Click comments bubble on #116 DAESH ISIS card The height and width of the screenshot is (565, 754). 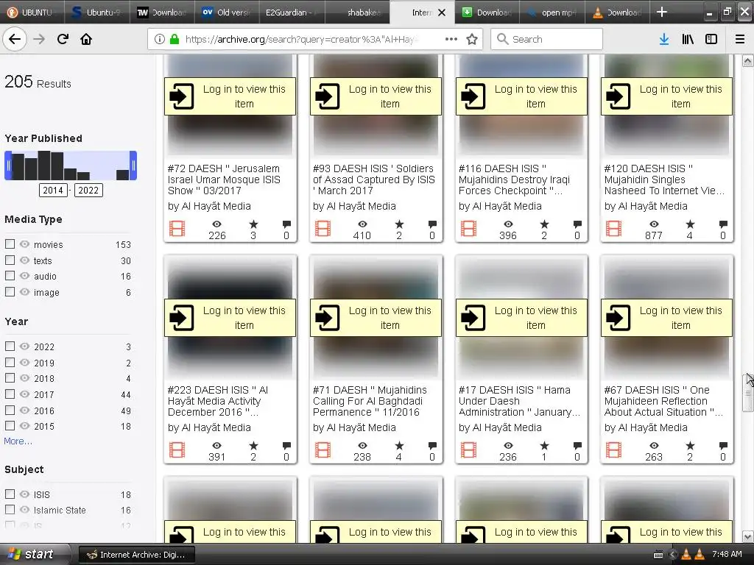577,224
